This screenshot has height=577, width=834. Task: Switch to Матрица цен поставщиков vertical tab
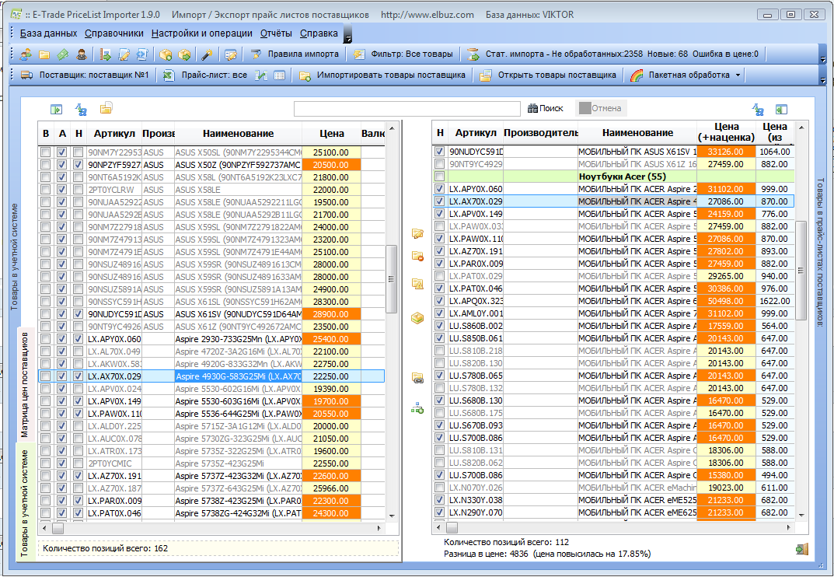[x=25, y=384]
